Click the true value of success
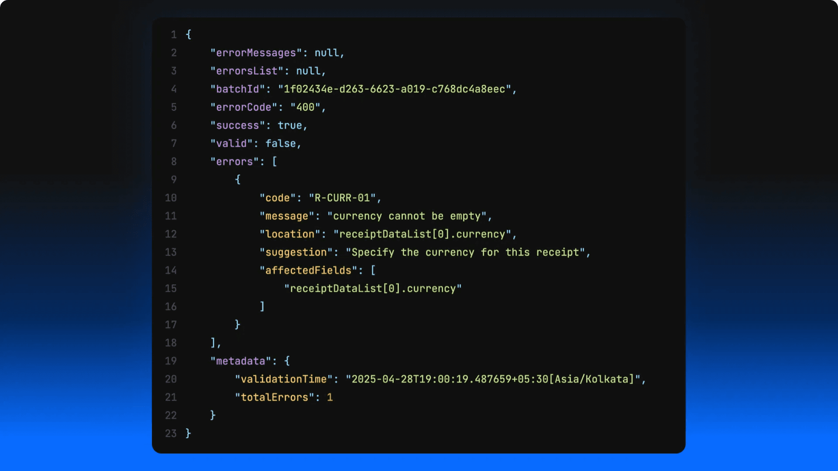This screenshot has width=838, height=471. point(289,126)
